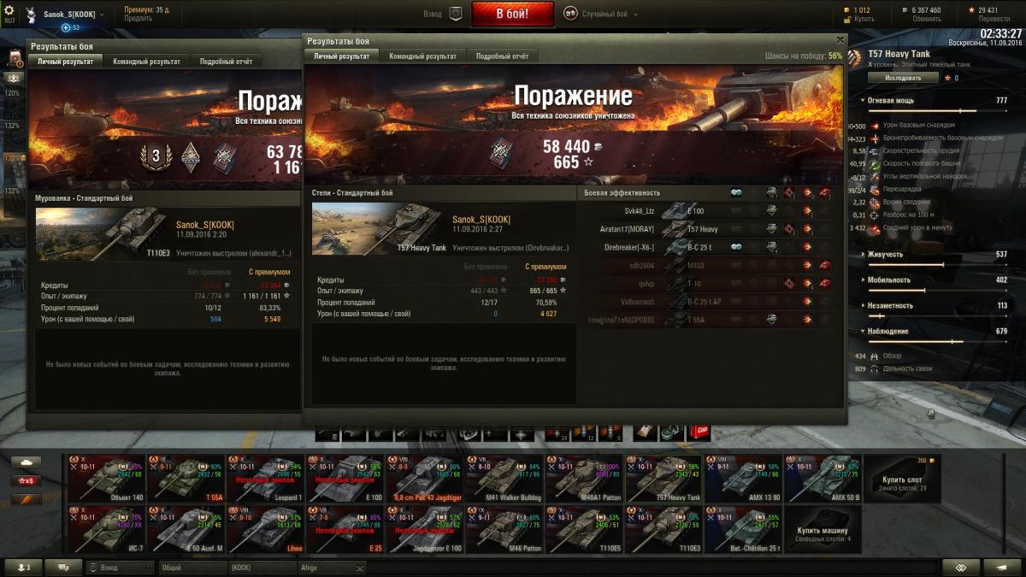This screenshot has width=1026, height=577.
Task: Select T 55A tank in carousel
Action: pyautogui.click(x=185, y=478)
